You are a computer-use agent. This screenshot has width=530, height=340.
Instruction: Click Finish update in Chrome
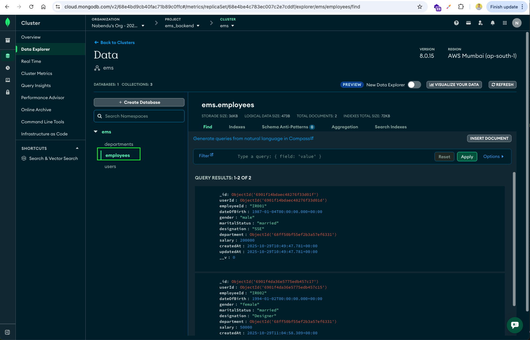[504, 7]
